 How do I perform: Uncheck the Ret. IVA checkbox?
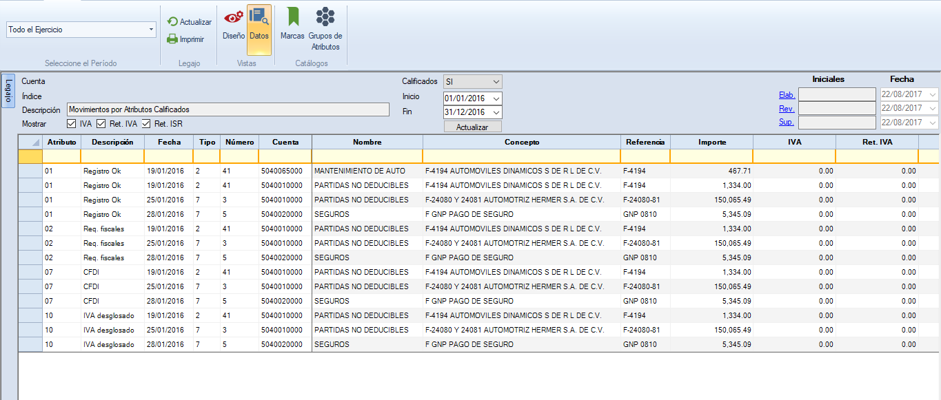click(101, 124)
